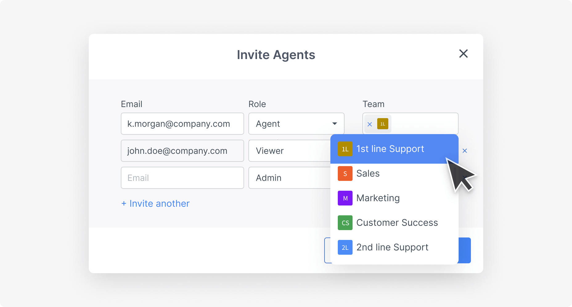Select Sales from the team list

368,173
